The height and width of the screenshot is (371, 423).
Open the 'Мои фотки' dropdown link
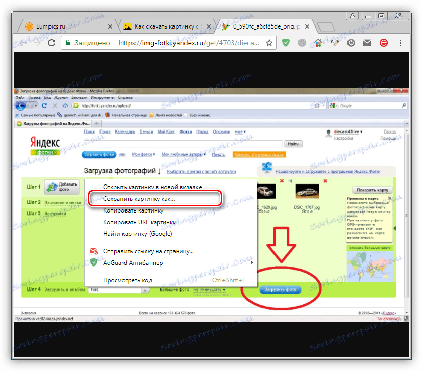tap(143, 154)
